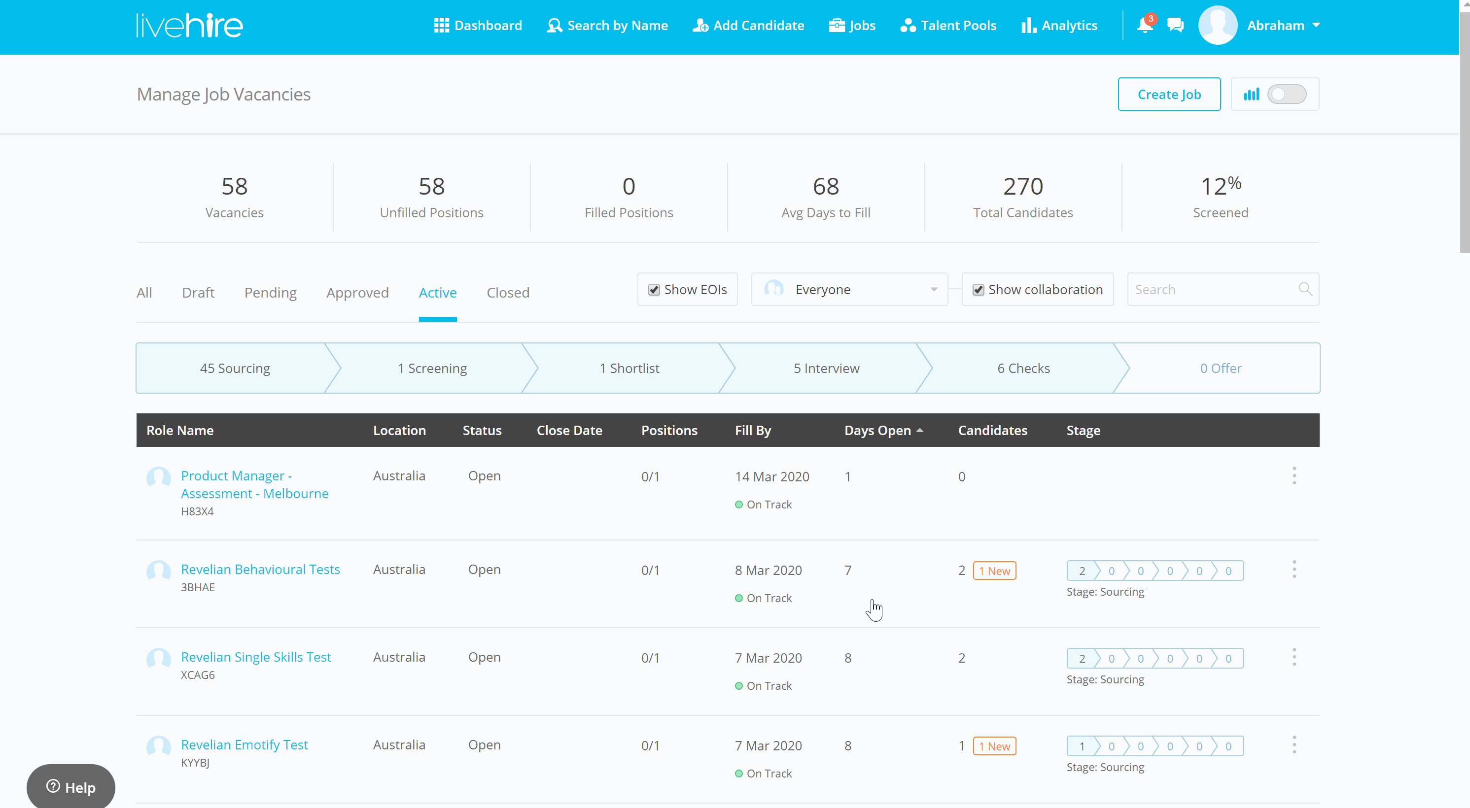This screenshot has height=808, width=1470.
Task: Click the 270 Total Candidates statistic
Action: [1022, 197]
